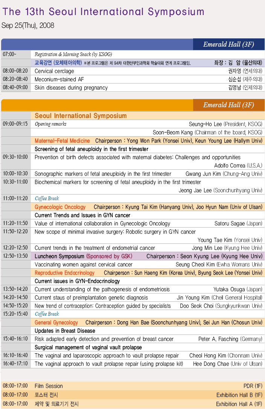The height and width of the screenshot is (409, 265).
Task: Click the 'Meconium-stained AF' entry
Action: [59, 79]
